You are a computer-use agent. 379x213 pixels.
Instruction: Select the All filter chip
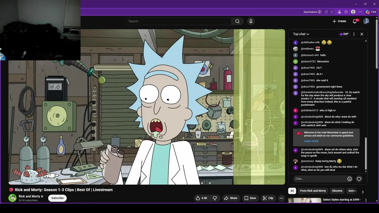[292, 191]
